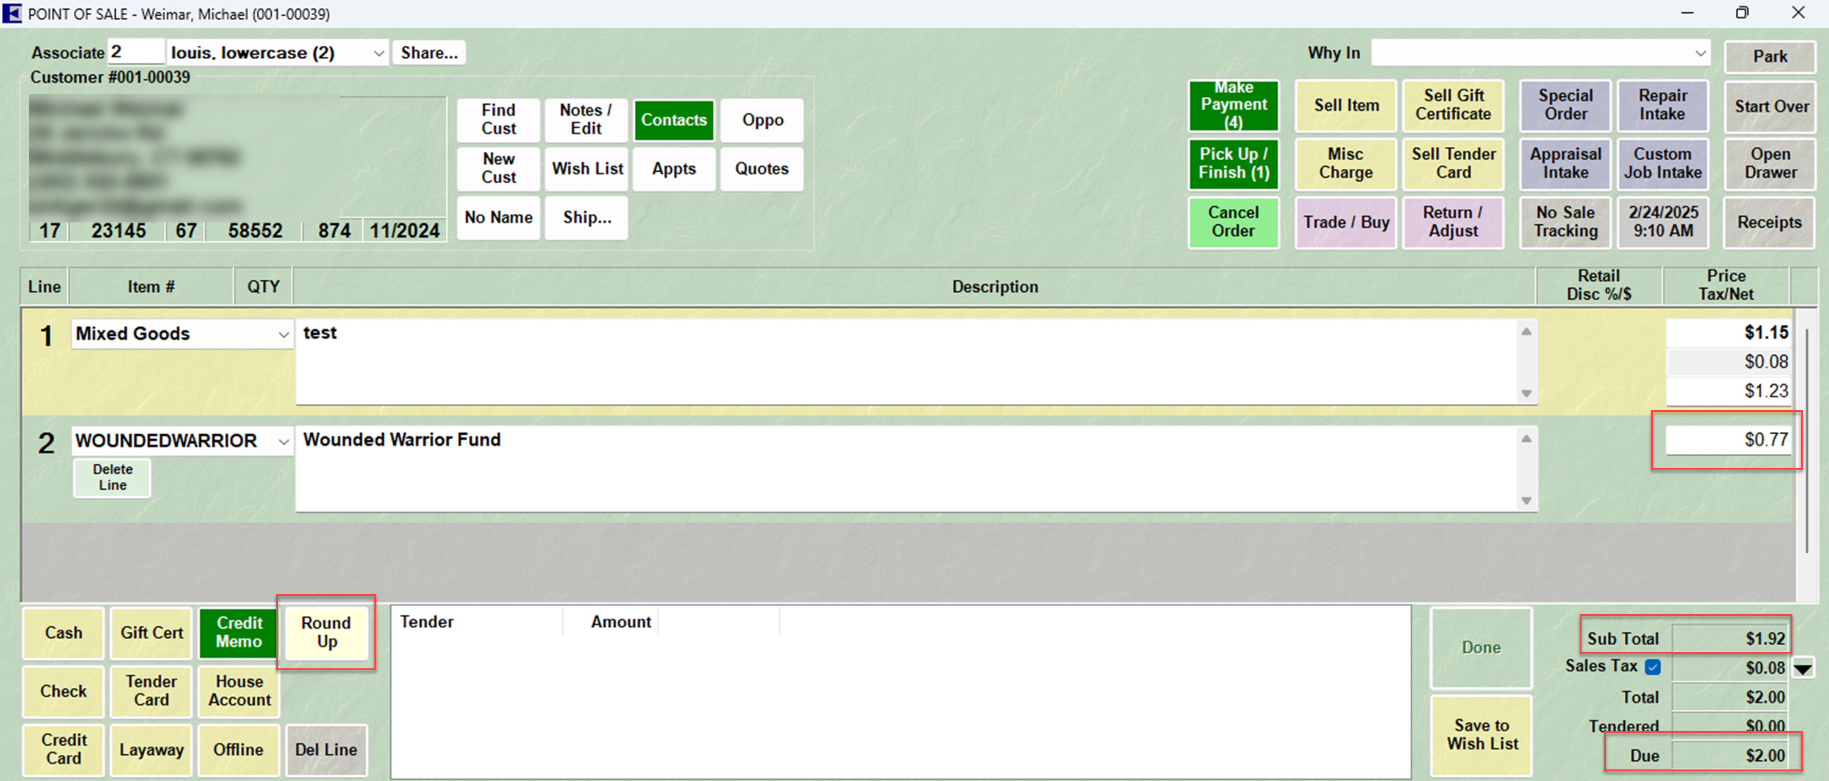Open the Repair Intake function
The image size is (1829, 781).
pos(1662,105)
